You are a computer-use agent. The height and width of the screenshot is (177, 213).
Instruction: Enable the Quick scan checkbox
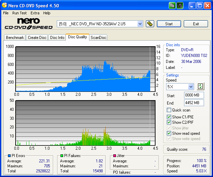169,110
